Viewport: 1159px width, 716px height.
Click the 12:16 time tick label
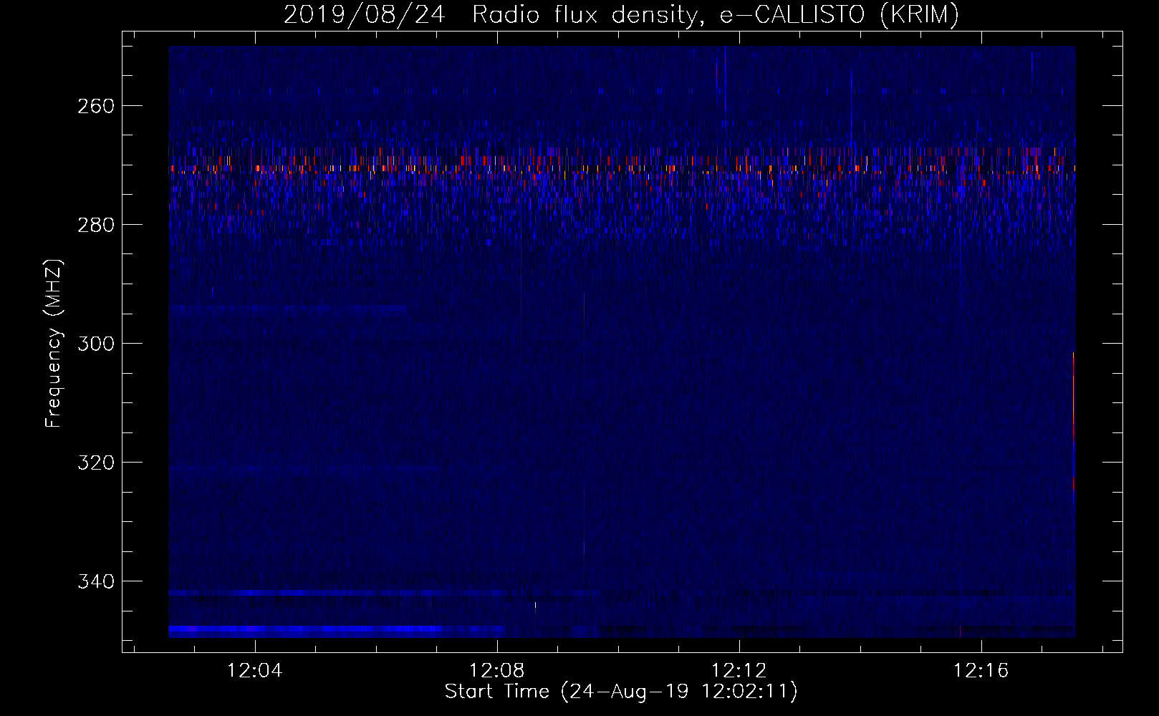point(981,671)
